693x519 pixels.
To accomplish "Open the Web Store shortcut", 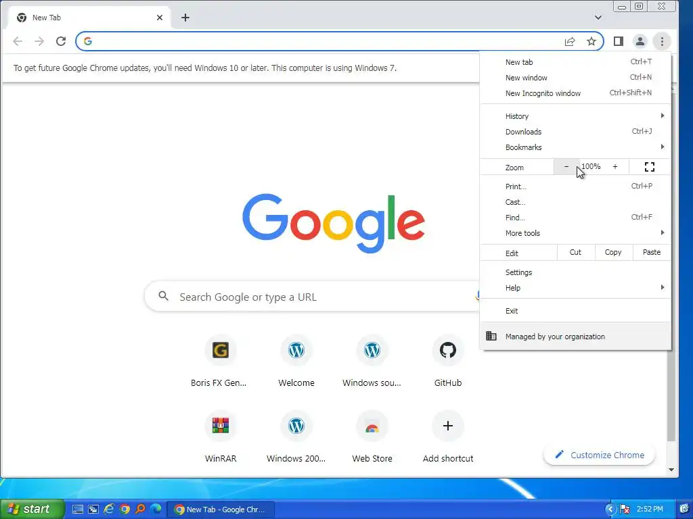I will [372, 437].
